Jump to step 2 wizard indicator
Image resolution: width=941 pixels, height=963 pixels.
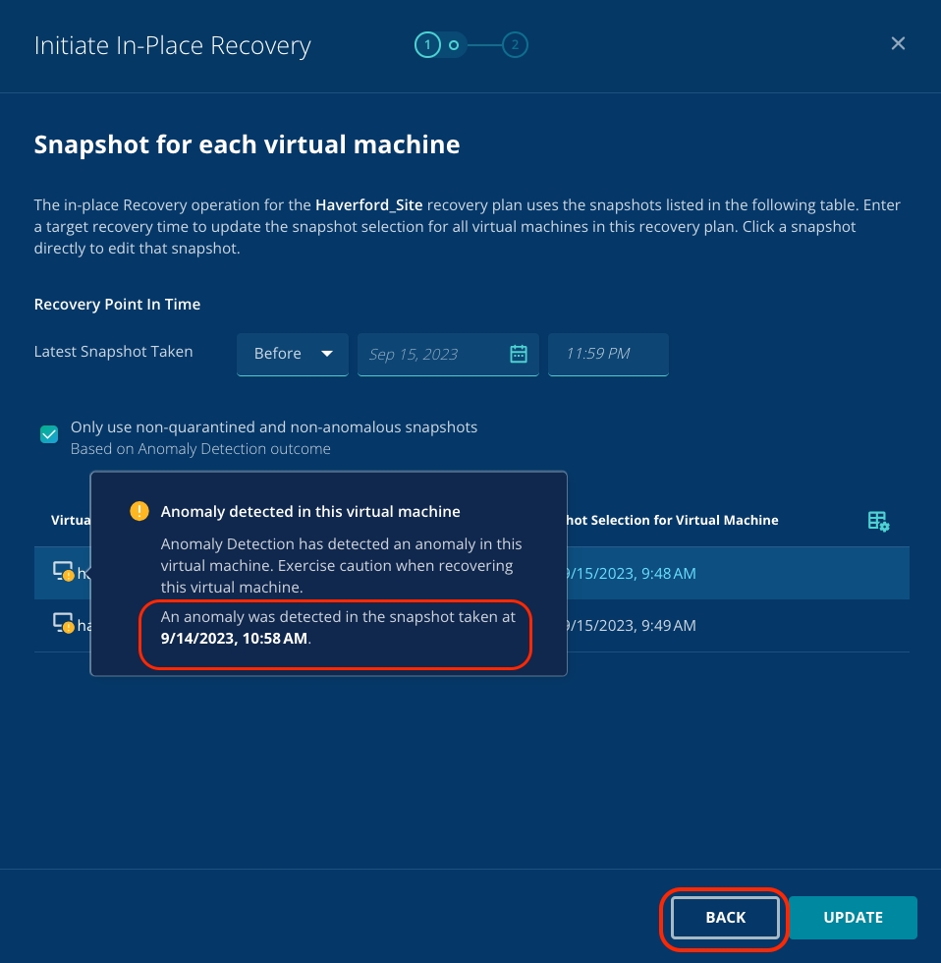pos(516,45)
